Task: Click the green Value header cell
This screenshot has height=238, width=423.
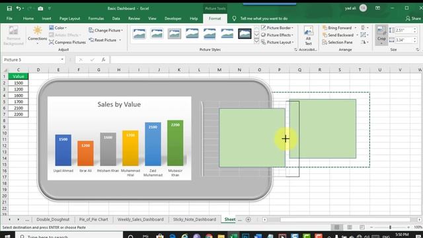Action: [19, 77]
